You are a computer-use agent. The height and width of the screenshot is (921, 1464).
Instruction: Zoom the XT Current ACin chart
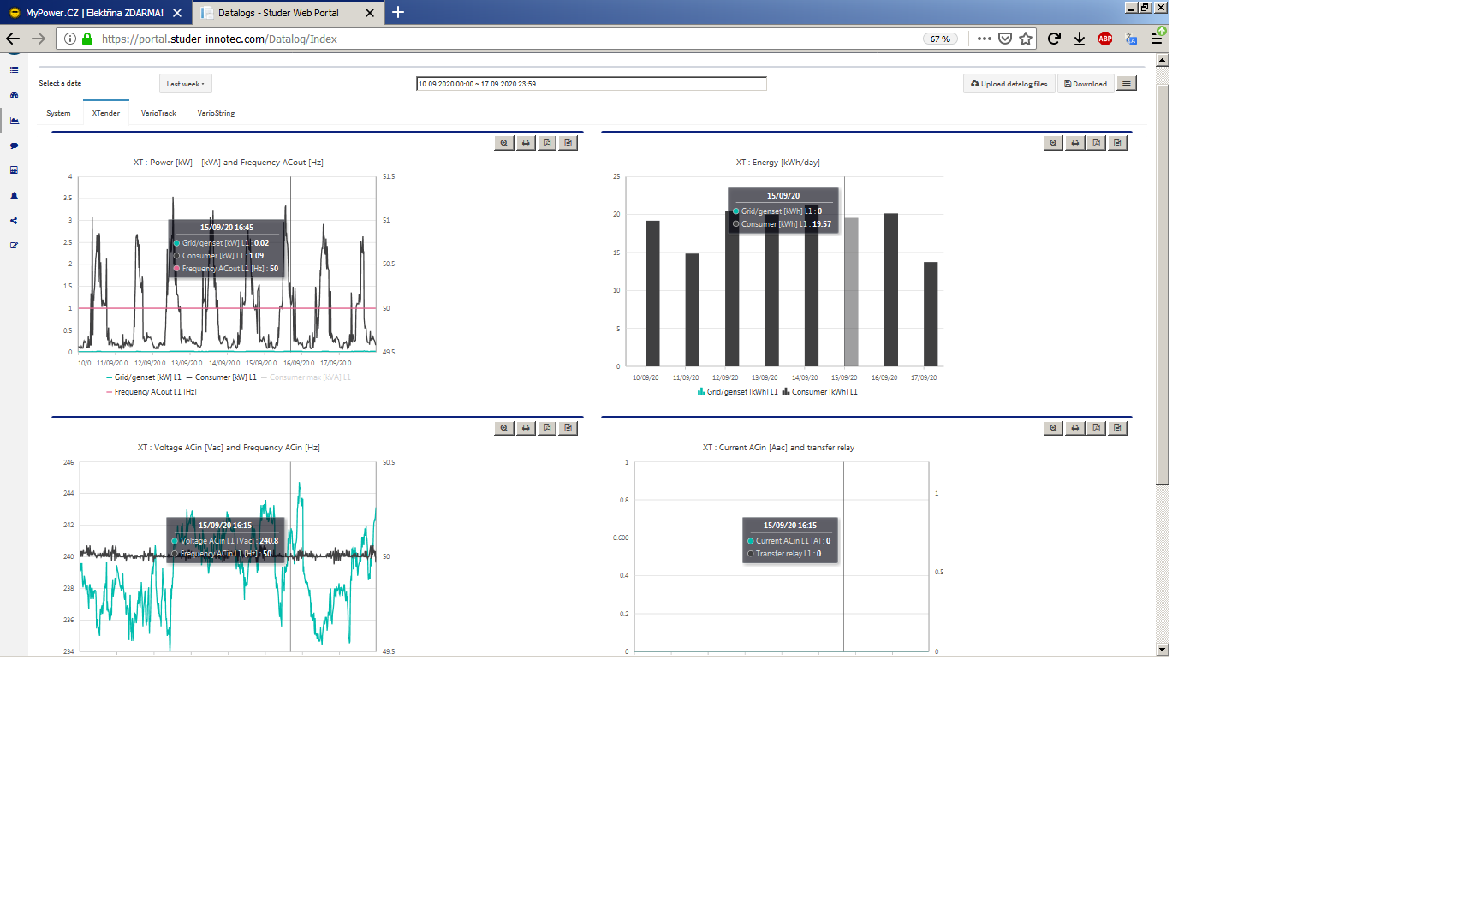pyautogui.click(x=1054, y=428)
